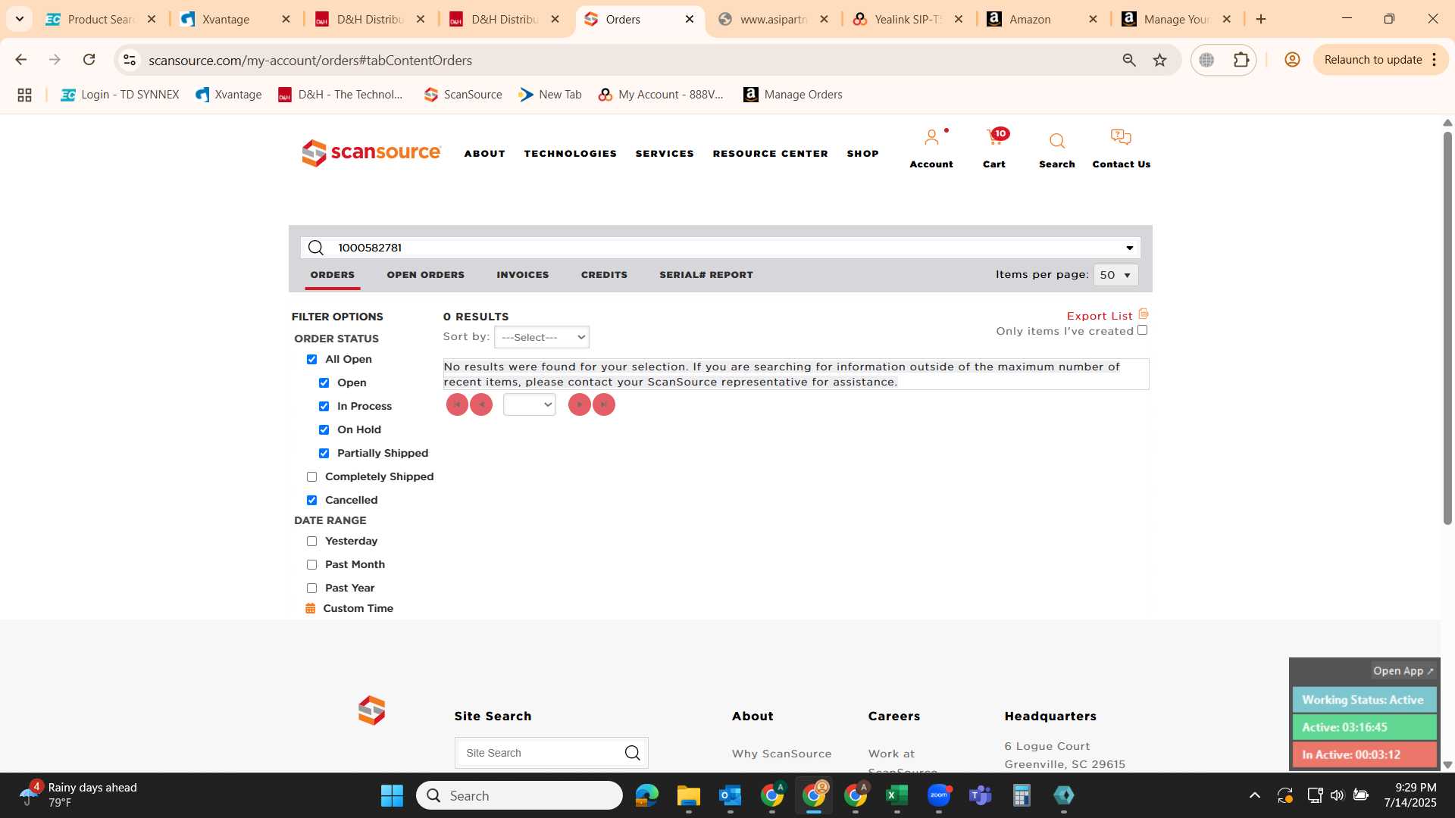
Task: Open the Chrome profile icon
Action: (x=1292, y=60)
